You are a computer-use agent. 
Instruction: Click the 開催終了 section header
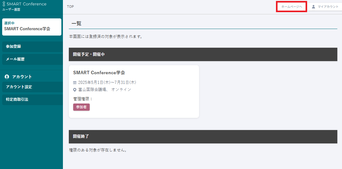(203, 137)
